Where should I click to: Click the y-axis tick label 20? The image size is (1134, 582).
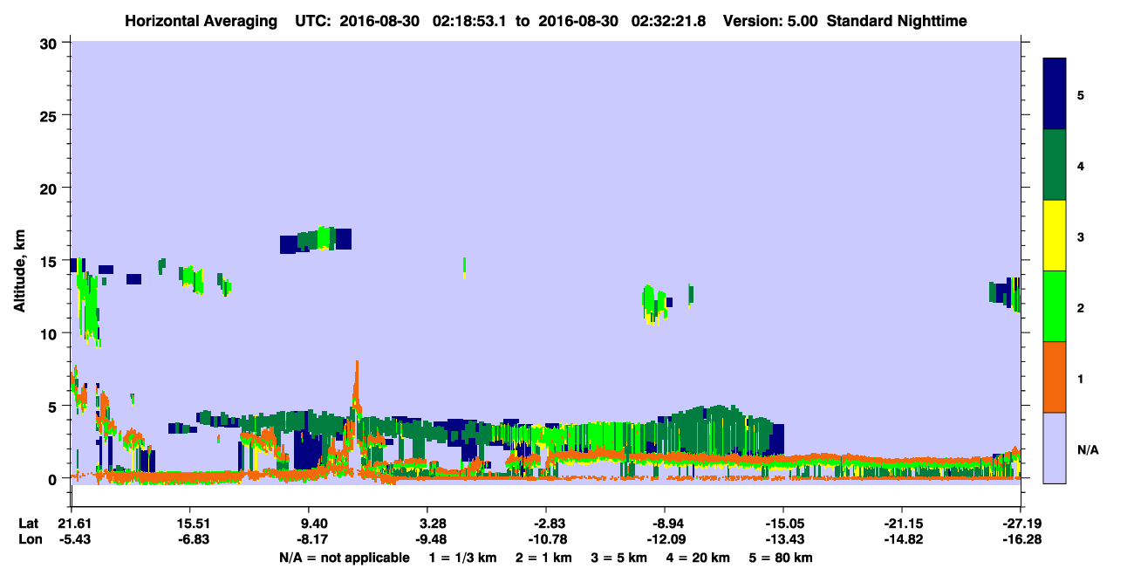(51, 188)
